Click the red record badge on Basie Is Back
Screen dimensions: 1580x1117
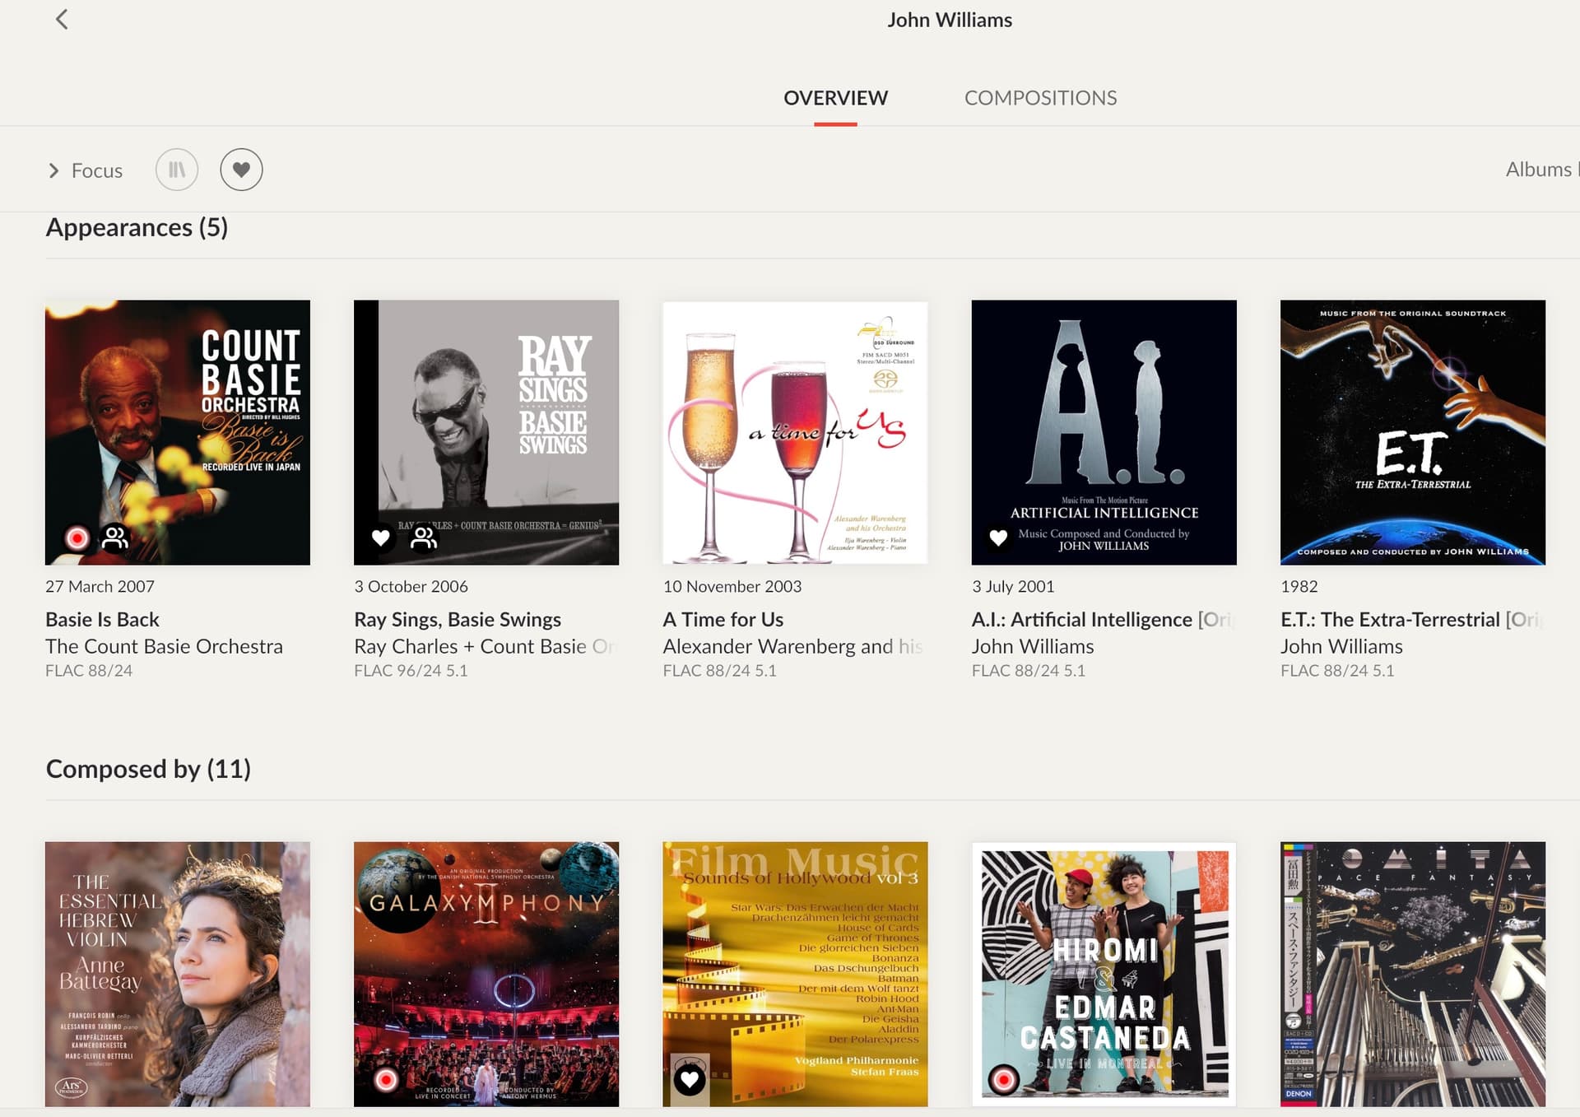[x=77, y=538]
